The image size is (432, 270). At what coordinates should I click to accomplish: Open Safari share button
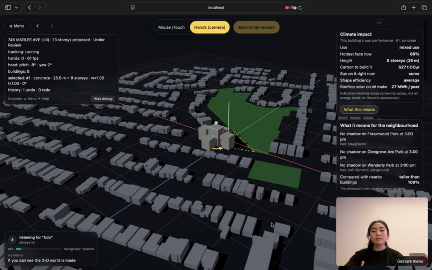(404, 7)
